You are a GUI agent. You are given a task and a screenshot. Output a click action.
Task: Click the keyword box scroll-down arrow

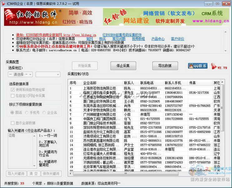[34, 165]
